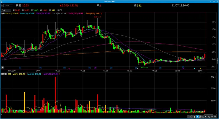The image size is (219, 119).
Task: Click the 均線 indicator title
Action: [3, 14]
